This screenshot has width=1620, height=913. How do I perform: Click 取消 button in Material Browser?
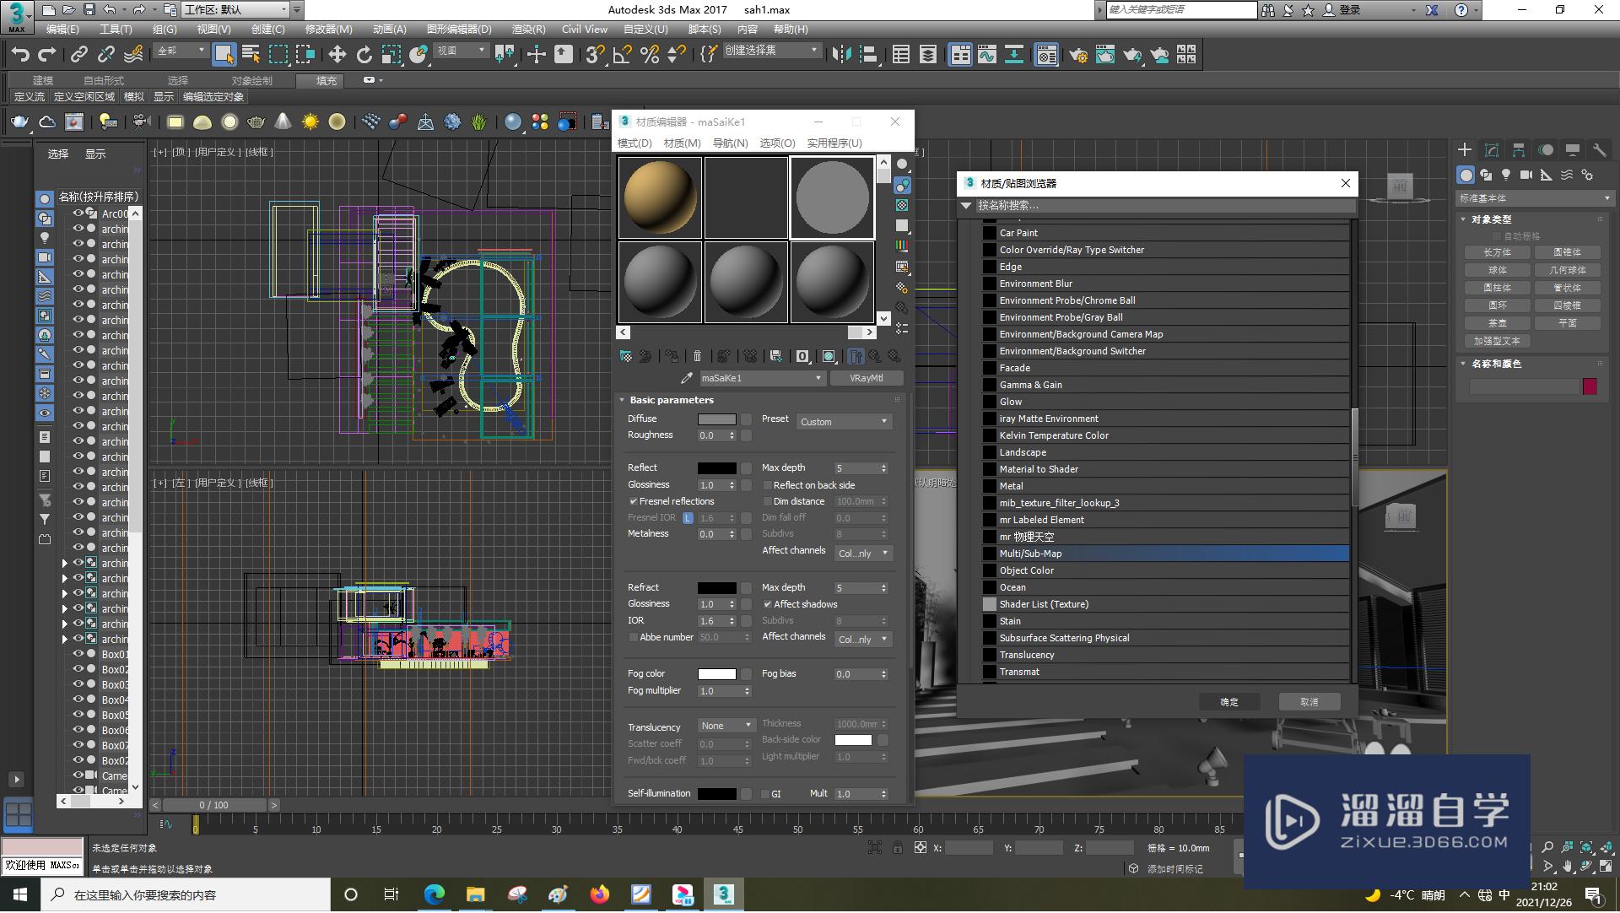point(1309,700)
